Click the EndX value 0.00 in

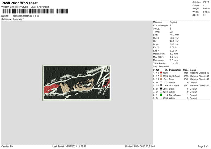[173, 47]
